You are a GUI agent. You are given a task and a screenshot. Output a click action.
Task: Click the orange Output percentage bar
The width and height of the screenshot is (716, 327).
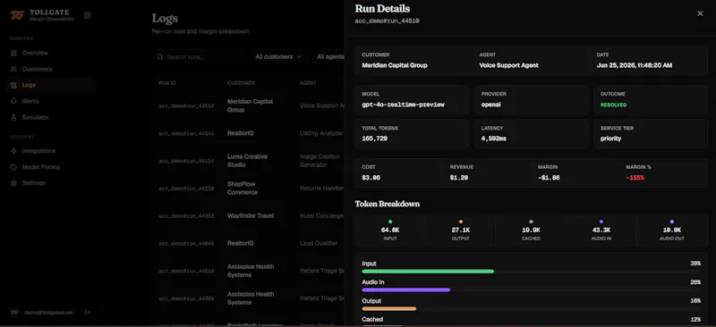[389, 309]
